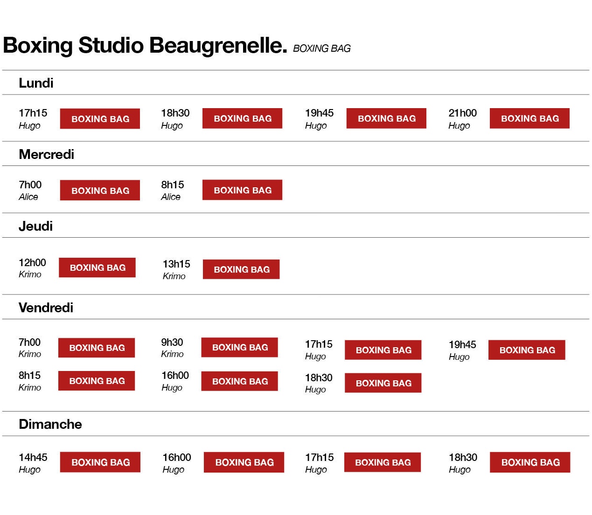
Task: Book Dimanche 17h15 Boxing Bag session
Action: point(383,462)
